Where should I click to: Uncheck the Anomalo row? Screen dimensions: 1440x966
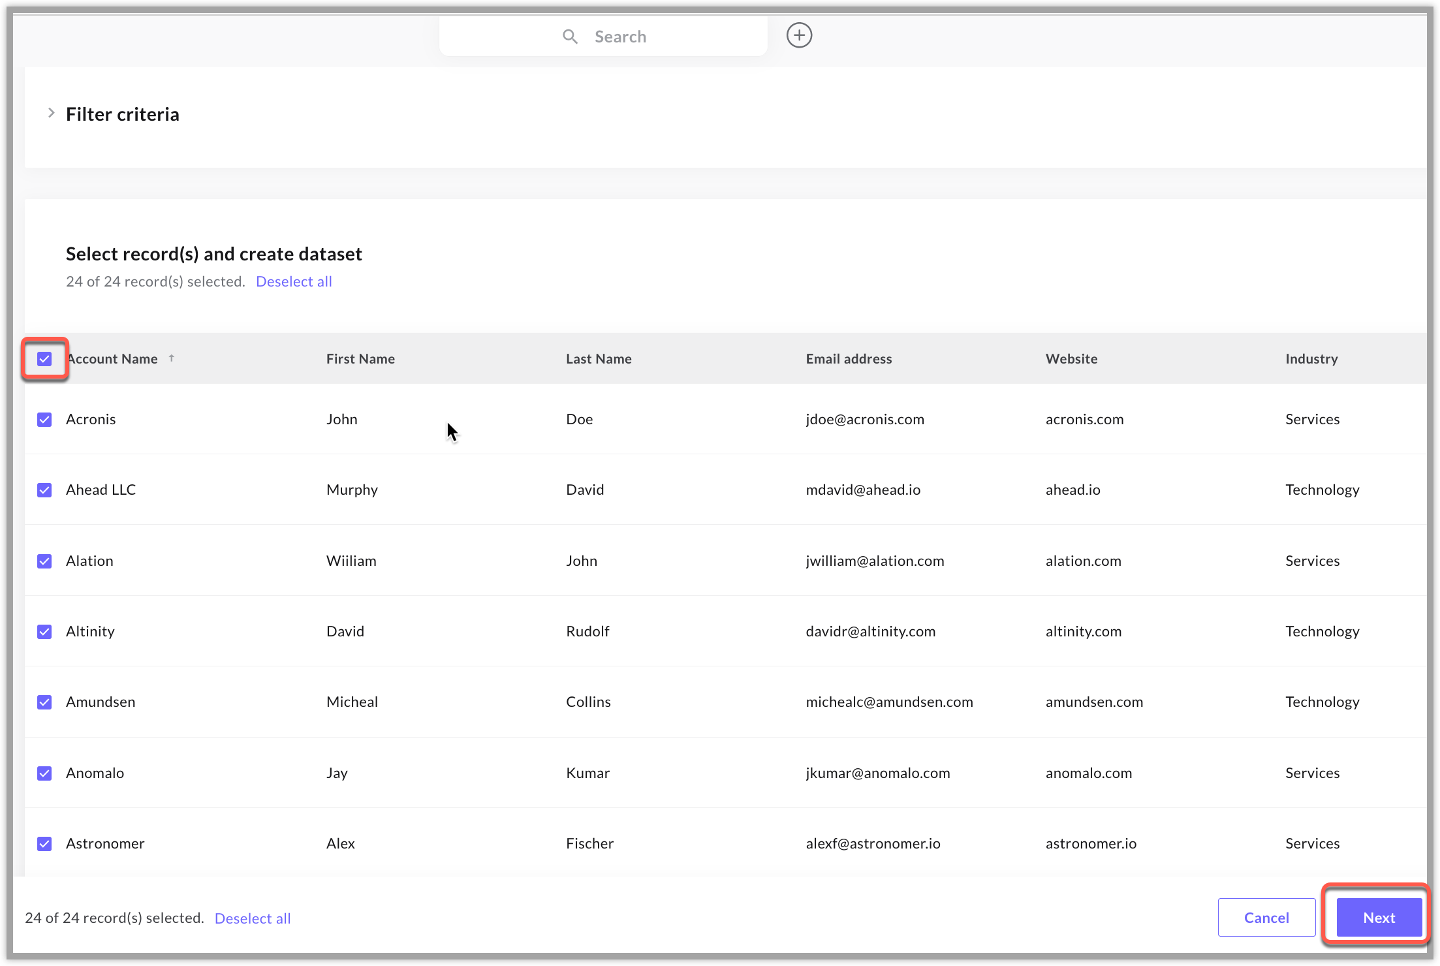tap(44, 773)
